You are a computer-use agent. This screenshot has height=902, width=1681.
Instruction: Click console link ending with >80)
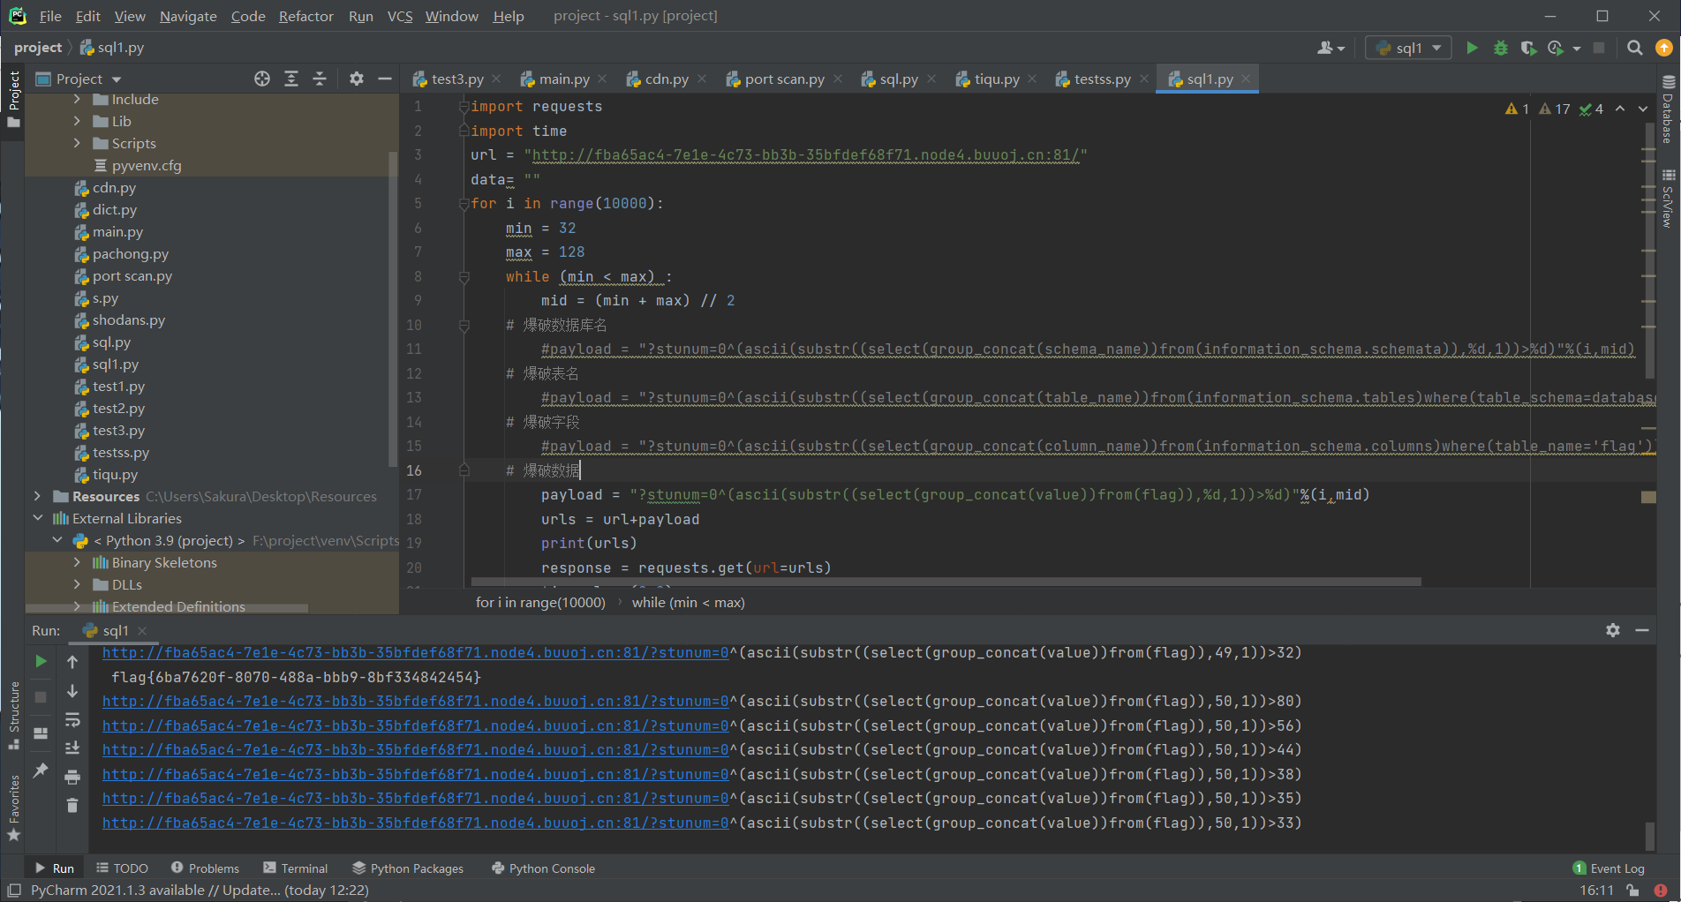pos(415,701)
